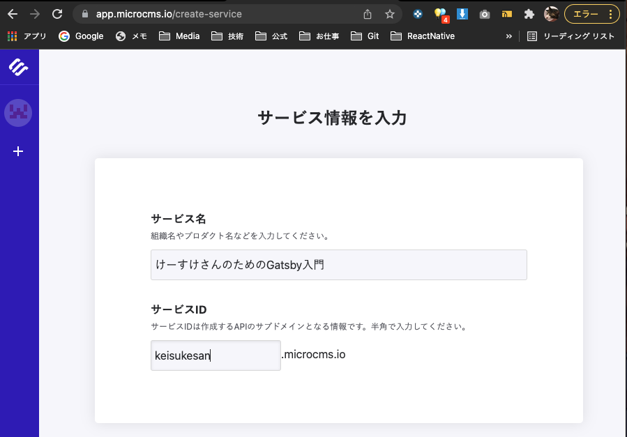This screenshot has height=437, width=627.
Task: Select the purple service avatar in sidebar
Action: tap(18, 113)
